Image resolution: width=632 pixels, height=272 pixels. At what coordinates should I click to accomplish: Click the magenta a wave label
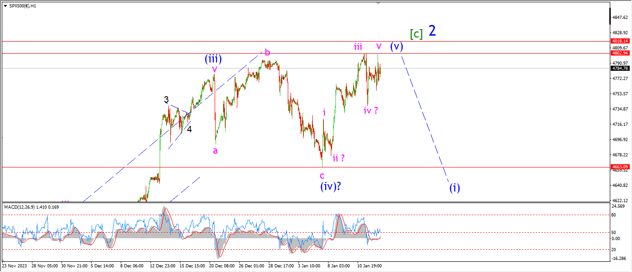coord(215,150)
